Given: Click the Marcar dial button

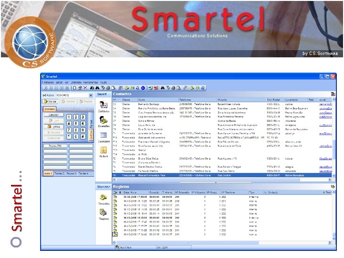Looking at the screenshot, I should point(50,101).
